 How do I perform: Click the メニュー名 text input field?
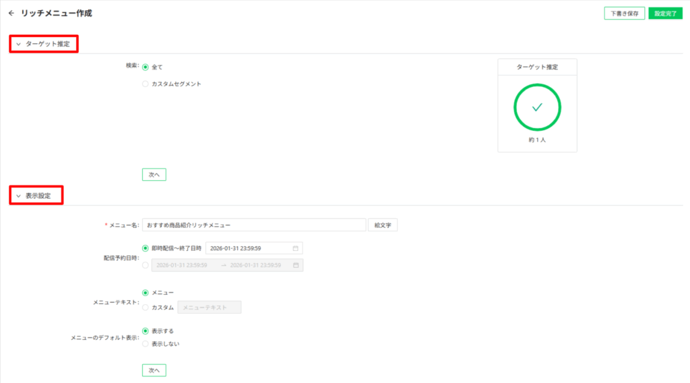(x=253, y=225)
